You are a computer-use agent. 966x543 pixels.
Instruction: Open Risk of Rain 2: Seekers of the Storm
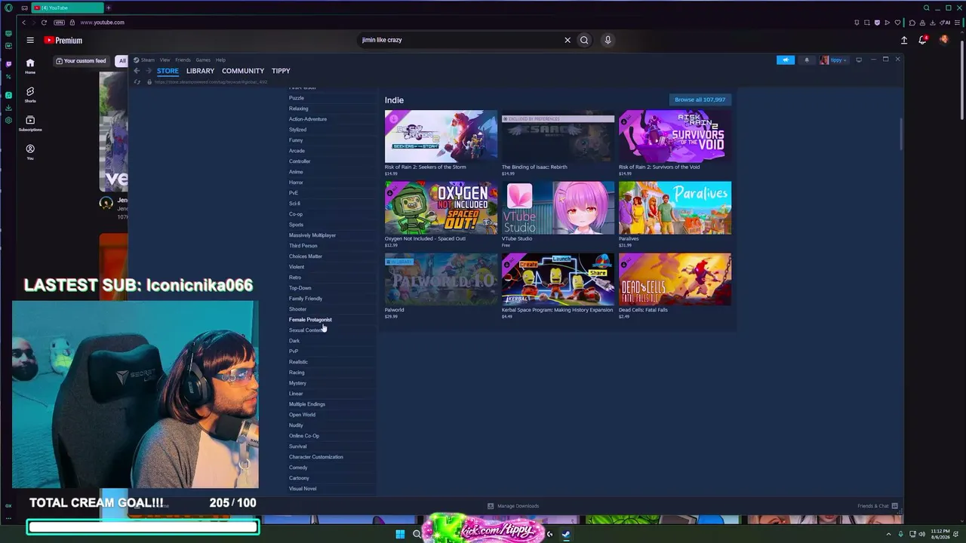point(441,137)
